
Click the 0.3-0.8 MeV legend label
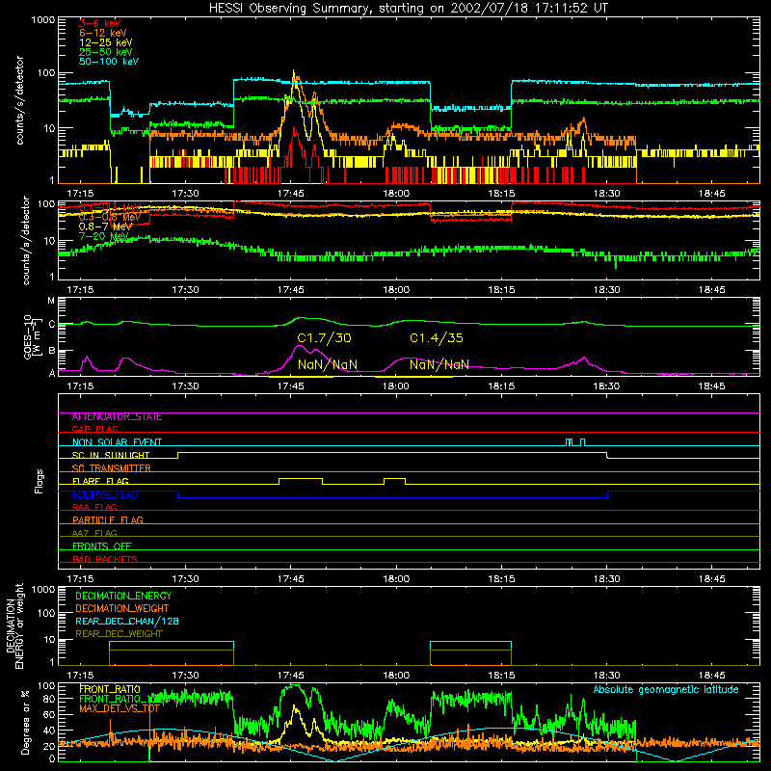coord(110,217)
